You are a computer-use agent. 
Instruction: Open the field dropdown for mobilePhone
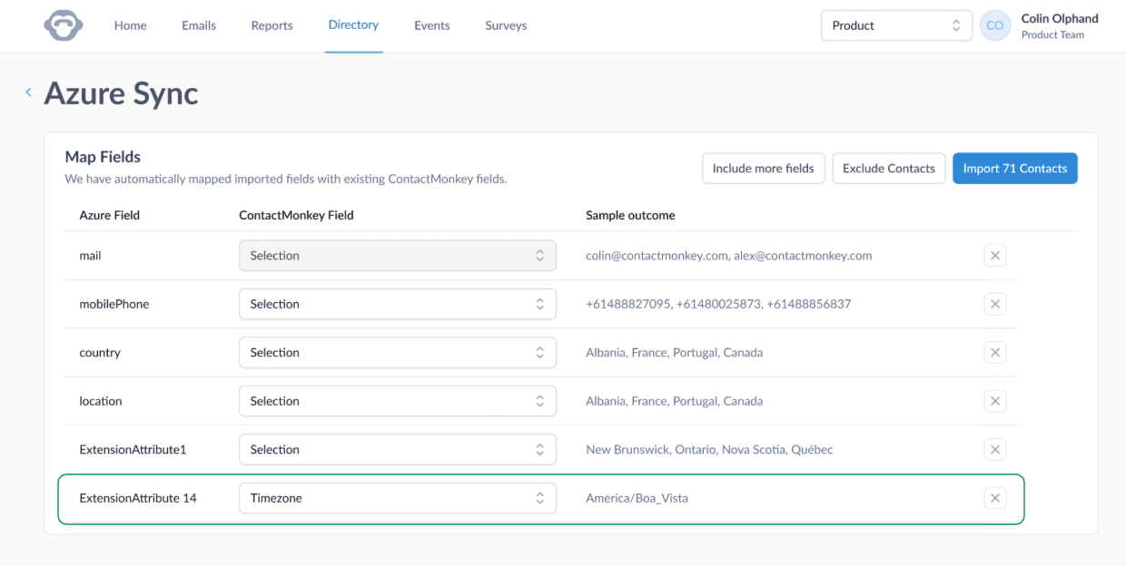click(398, 304)
